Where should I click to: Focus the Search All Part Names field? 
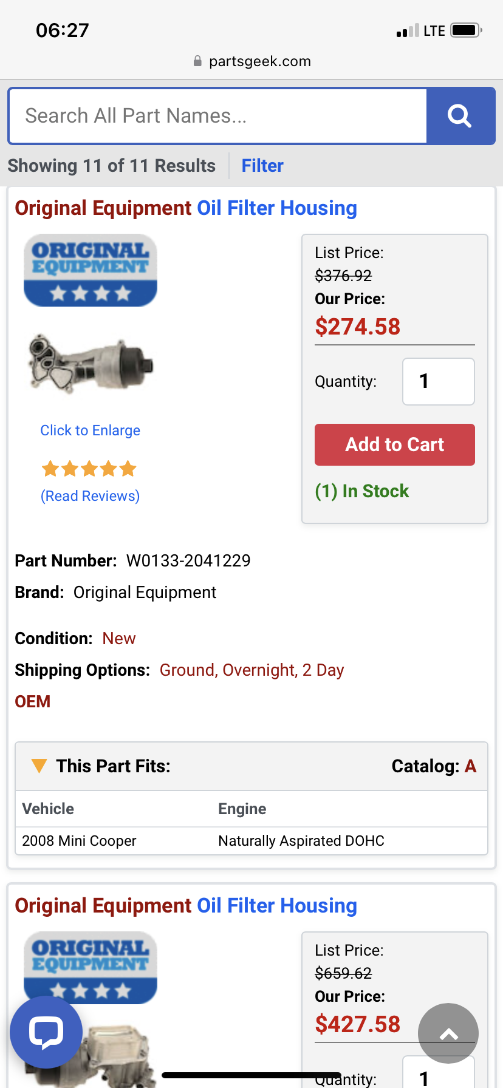(x=219, y=116)
